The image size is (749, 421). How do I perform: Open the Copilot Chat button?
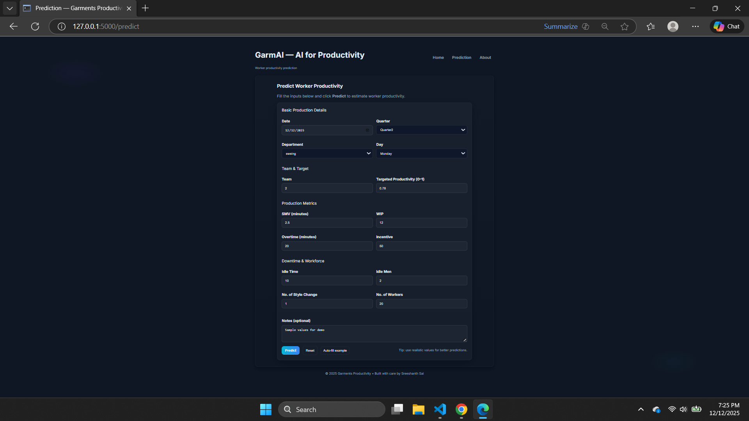tap(727, 27)
